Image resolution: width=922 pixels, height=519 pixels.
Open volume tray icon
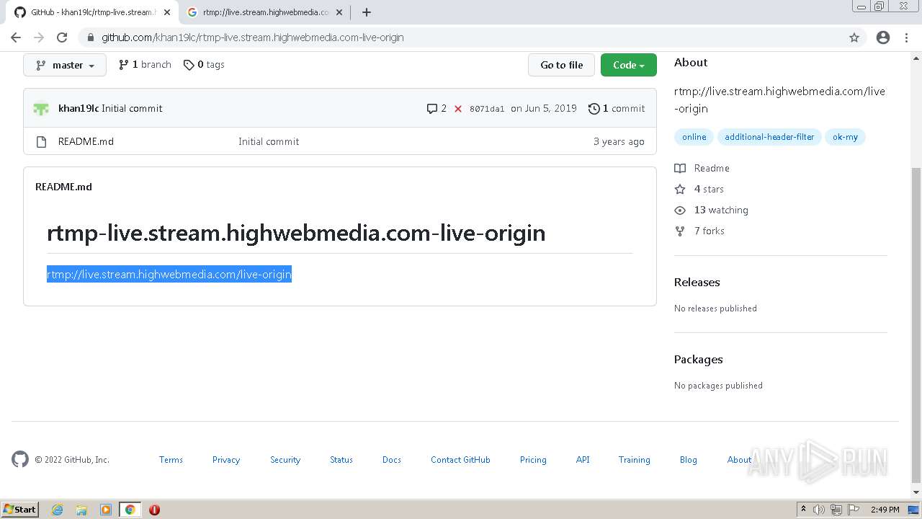(819, 510)
